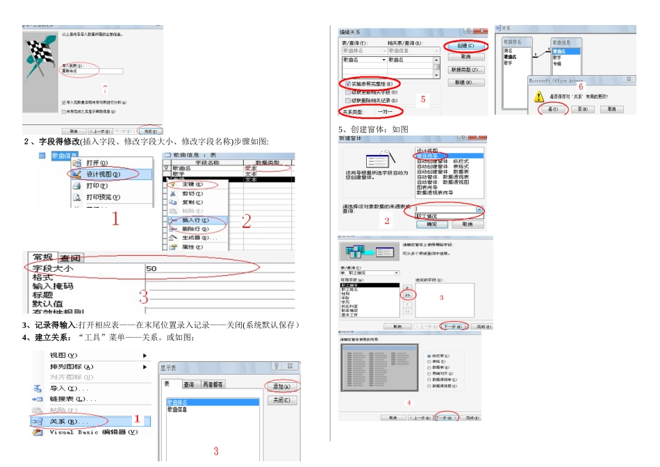Click the Properties (属性) icon

tap(173, 247)
